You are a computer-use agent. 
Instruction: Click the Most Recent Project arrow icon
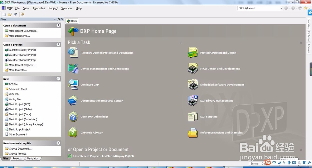click(70, 156)
